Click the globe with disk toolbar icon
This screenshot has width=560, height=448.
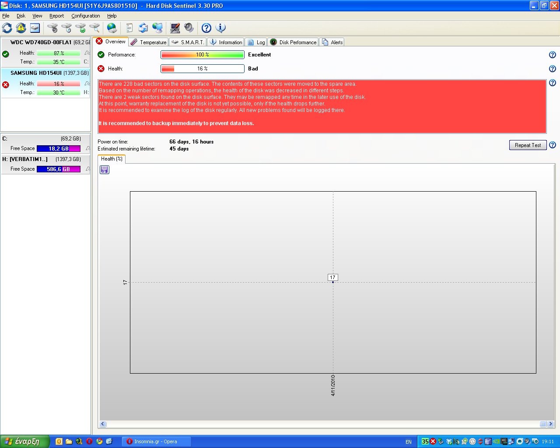pyautogui.click(x=112, y=28)
